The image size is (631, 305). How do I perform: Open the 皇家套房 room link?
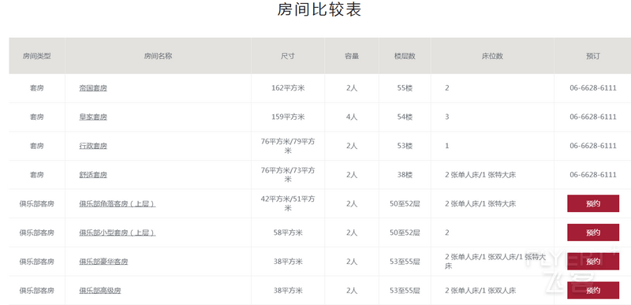(x=93, y=117)
